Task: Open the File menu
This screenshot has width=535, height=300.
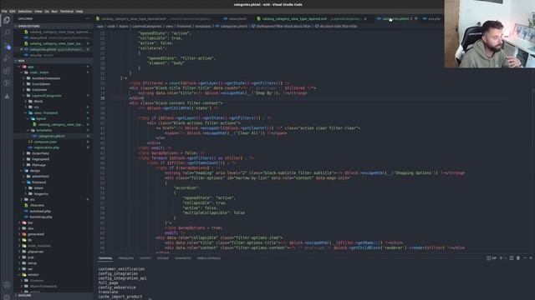Action: [4, 11]
